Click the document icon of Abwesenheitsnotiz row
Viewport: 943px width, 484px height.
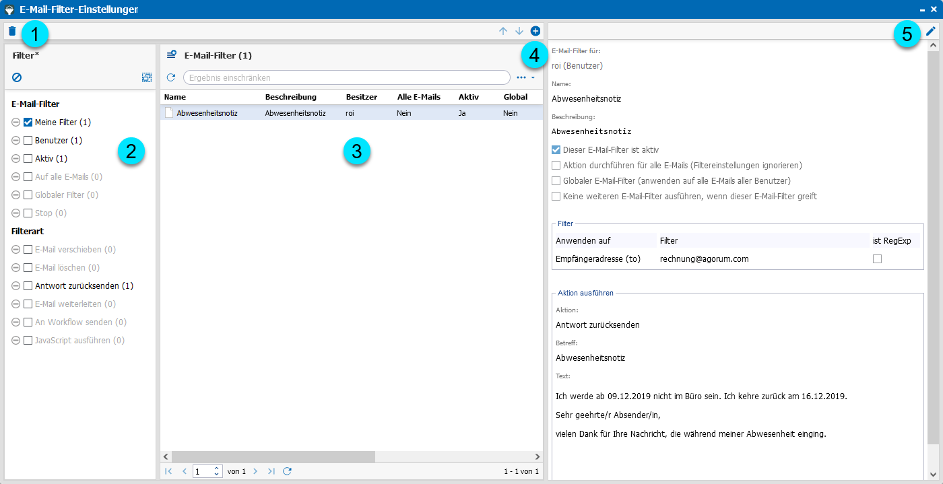click(170, 113)
